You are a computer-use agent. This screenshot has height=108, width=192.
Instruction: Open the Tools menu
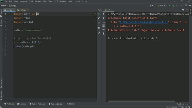pyautogui.click(x=50, y=1)
